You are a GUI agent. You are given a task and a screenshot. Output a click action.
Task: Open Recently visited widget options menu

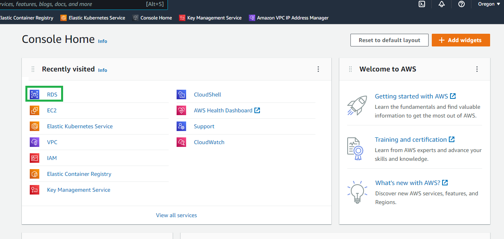(x=318, y=69)
